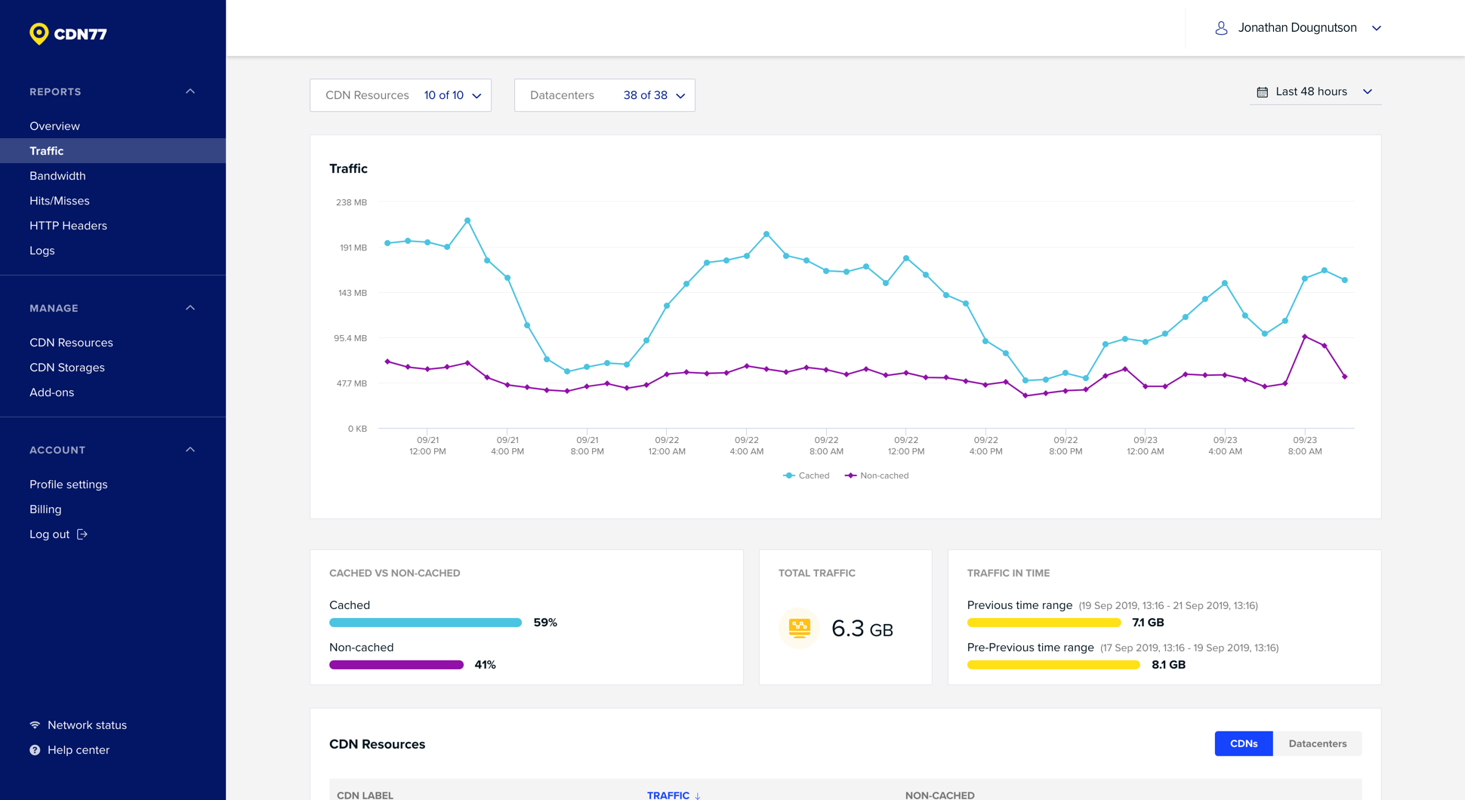Viewport: 1465px width, 800px height.
Task: Select Bandwidth in the sidebar menu
Action: pos(58,176)
